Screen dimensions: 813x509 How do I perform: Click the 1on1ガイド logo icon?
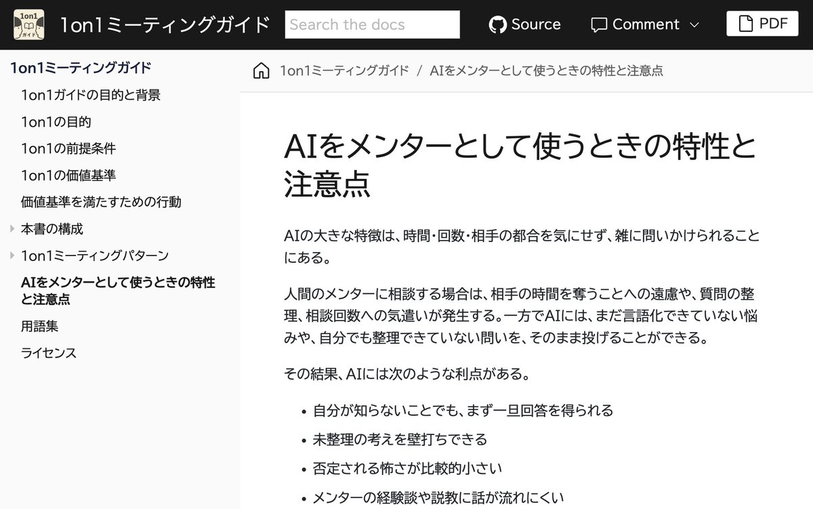point(29,24)
